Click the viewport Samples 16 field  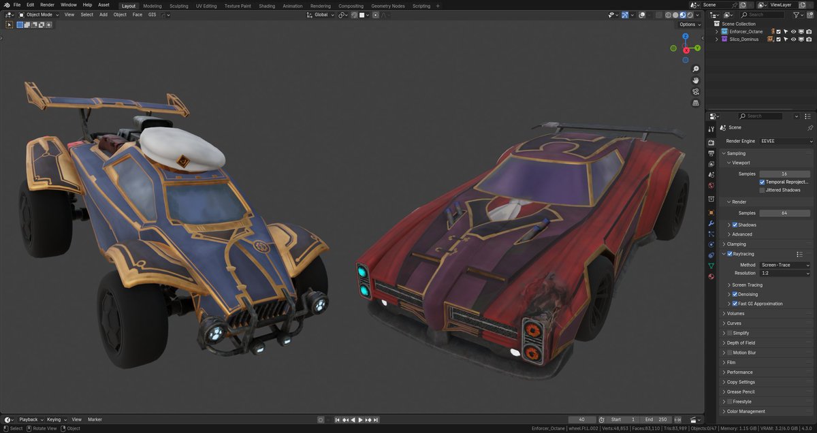click(x=784, y=174)
